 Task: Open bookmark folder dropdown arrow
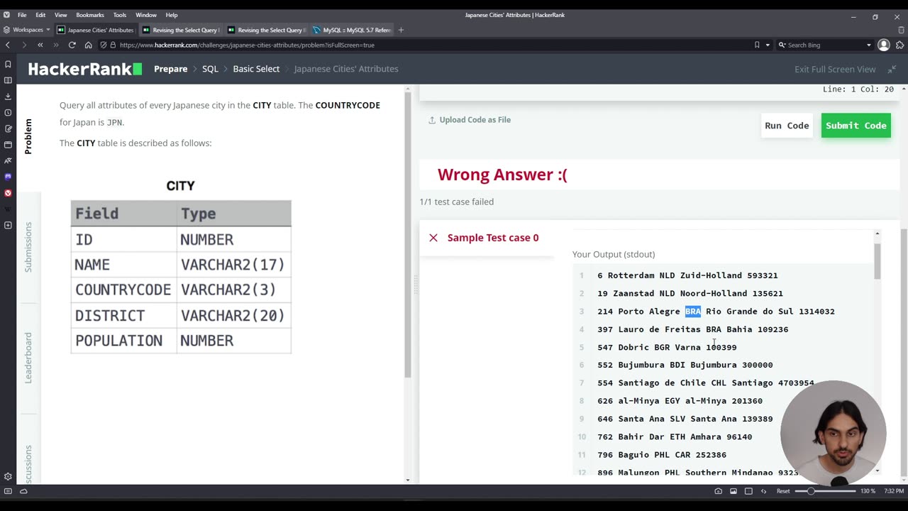point(768,45)
